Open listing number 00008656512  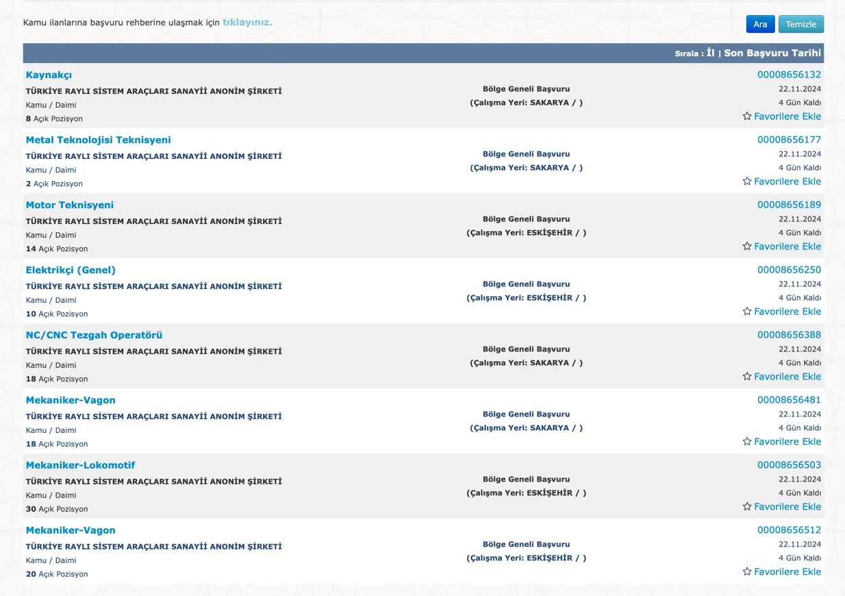(789, 530)
